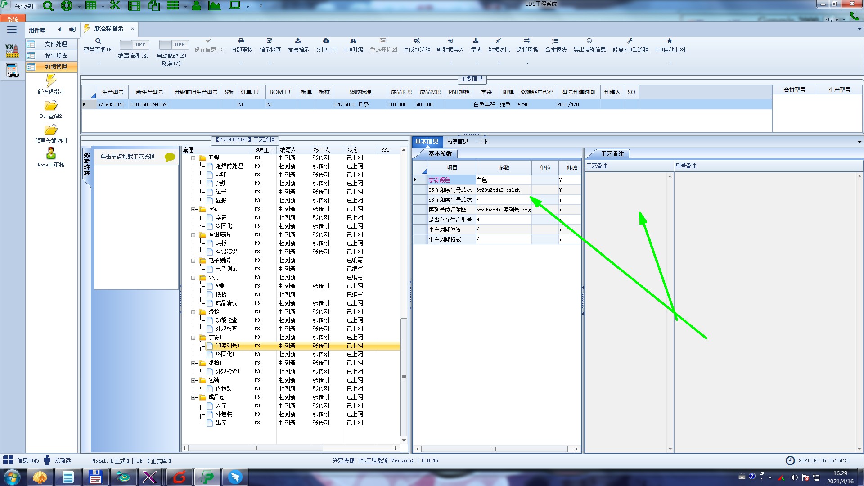Image resolution: width=864 pixels, height=486 pixels.
Task: Collapse the 电子测试 tree folder
Action: pos(193,261)
